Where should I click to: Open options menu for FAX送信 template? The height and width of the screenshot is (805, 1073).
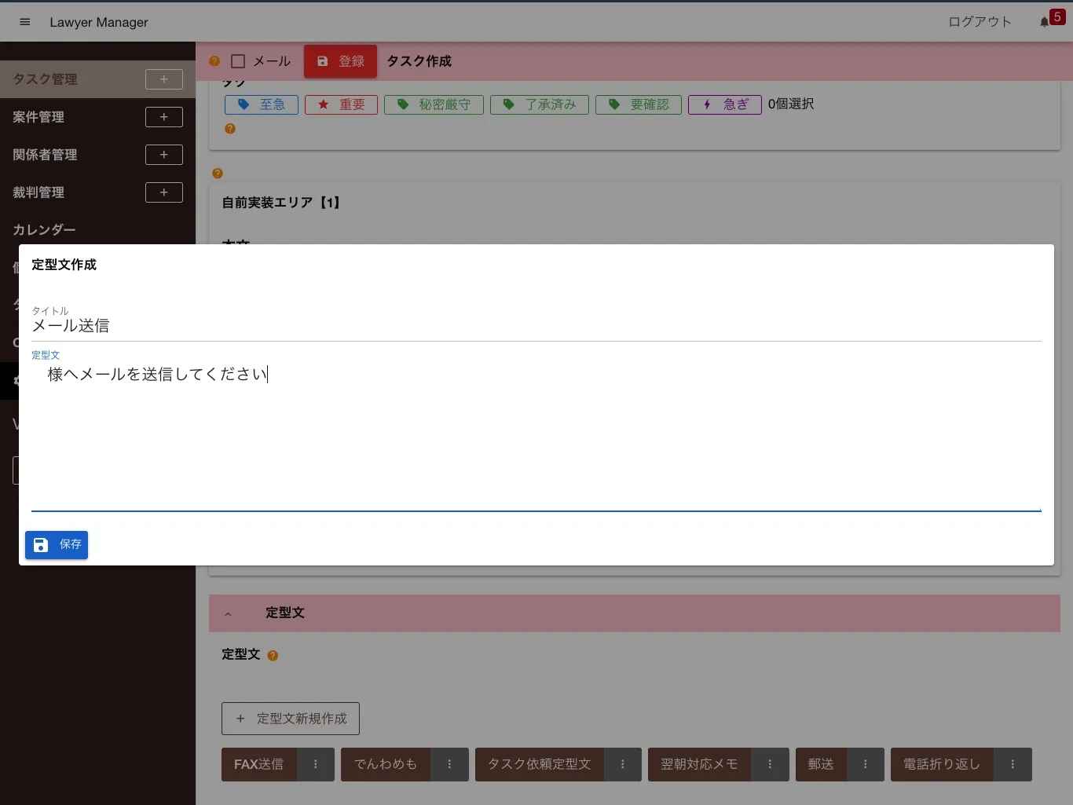tap(316, 764)
